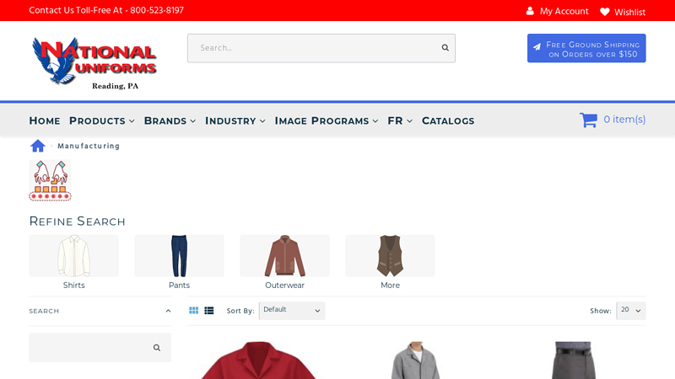The image size is (675, 379).
Task: Click the Manufacturing category icon image
Action: [50, 180]
